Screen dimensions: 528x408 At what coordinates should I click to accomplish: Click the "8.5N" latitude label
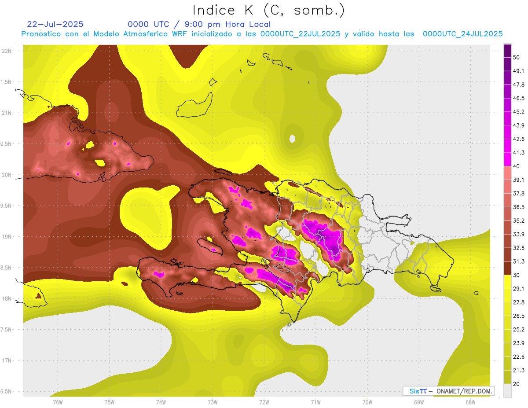tap(6, 268)
